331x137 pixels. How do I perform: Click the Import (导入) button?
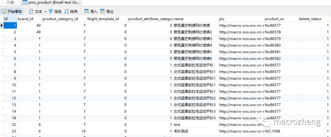[x=91, y=11]
